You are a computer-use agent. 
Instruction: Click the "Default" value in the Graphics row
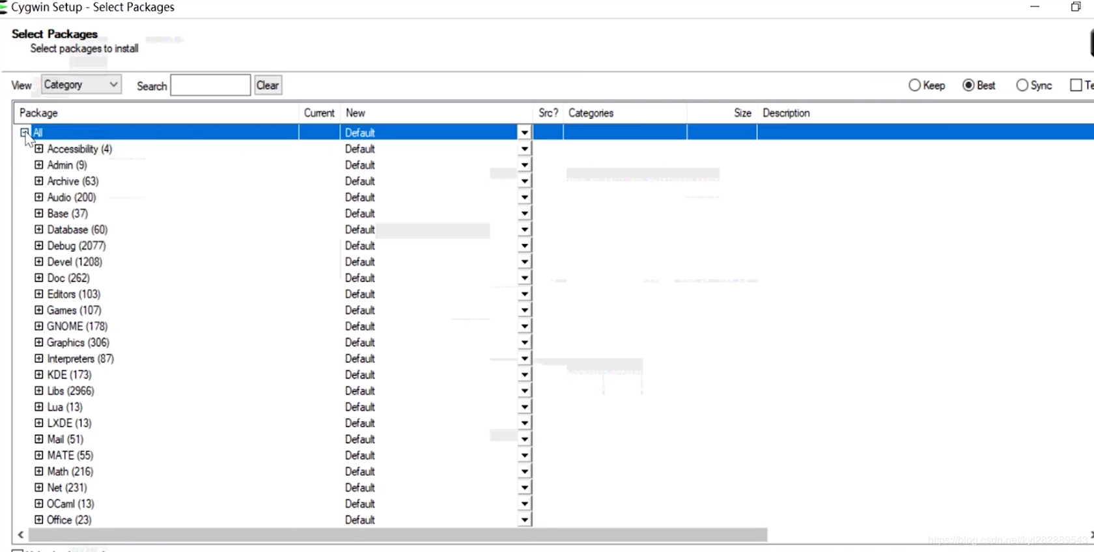click(x=360, y=342)
